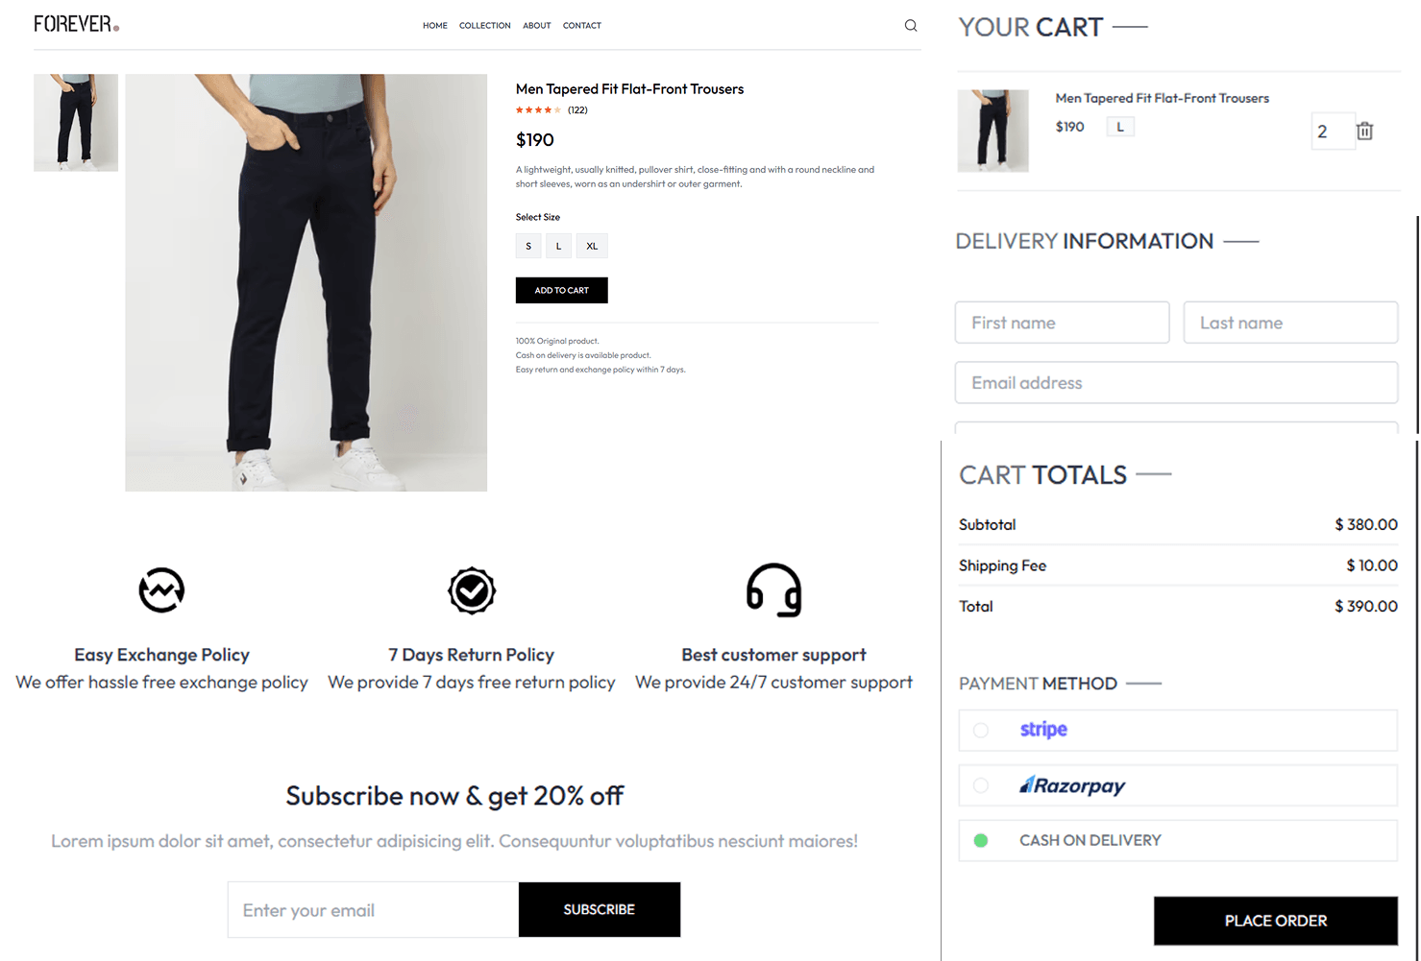Click the Easy Exchange Policy icon
The width and height of the screenshot is (1421, 961).
tap(161, 589)
